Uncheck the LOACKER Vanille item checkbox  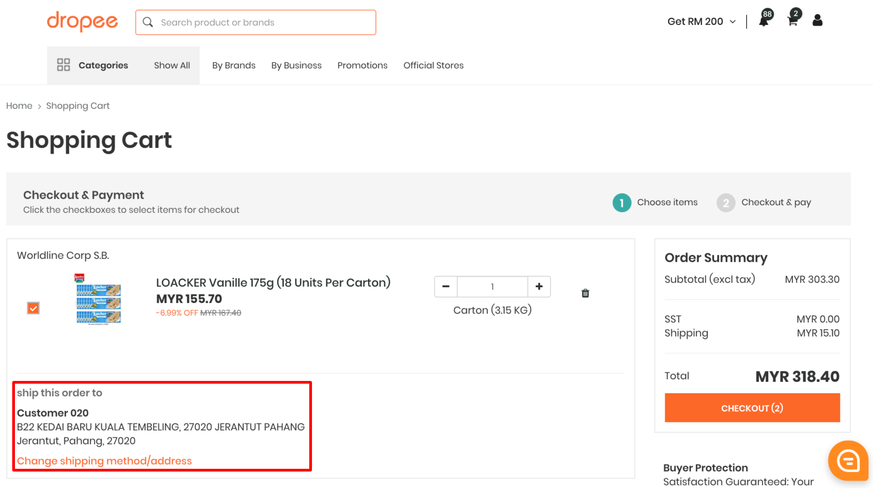coord(33,308)
